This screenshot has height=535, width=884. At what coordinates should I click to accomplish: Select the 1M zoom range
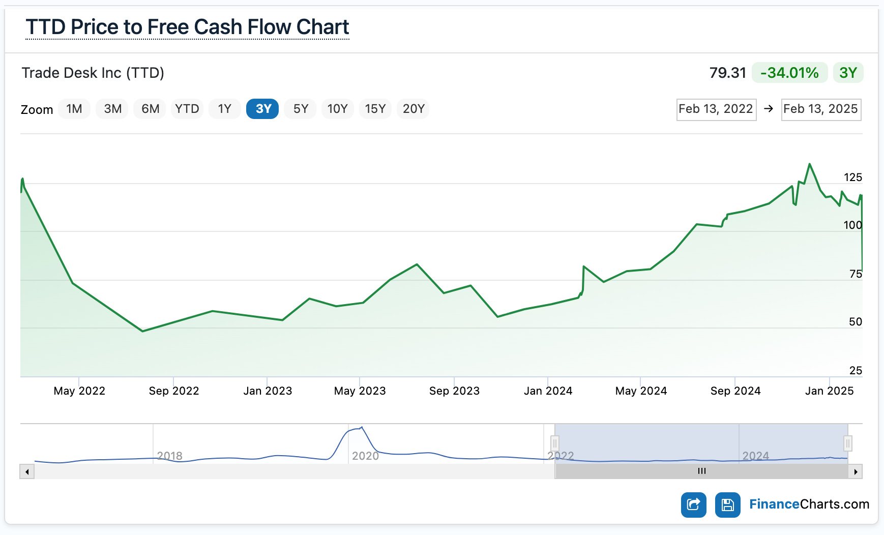pyautogui.click(x=74, y=109)
